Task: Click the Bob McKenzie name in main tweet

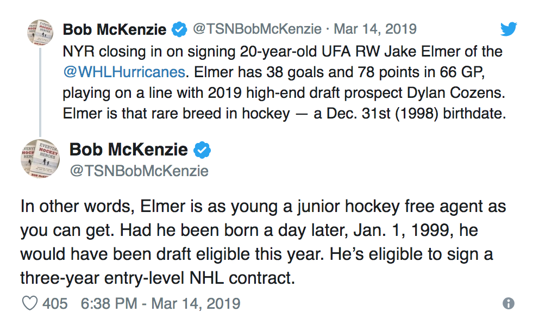Action: [129, 149]
